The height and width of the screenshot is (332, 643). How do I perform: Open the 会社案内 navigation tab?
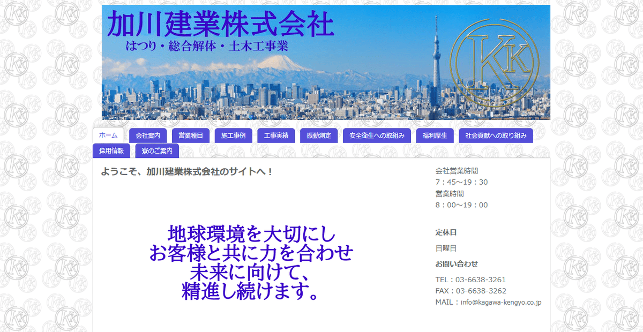click(x=149, y=135)
